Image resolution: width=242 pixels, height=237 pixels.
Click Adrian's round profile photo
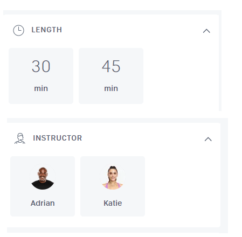pyautogui.click(x=43, y=177)
